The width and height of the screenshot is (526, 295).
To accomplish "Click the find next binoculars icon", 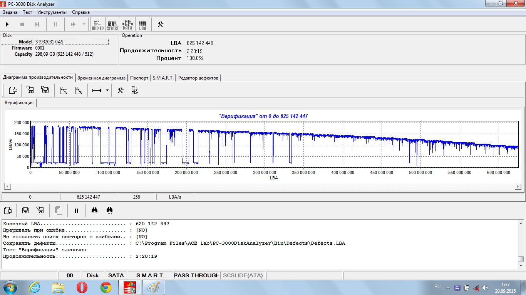I will tap(109, 210).
